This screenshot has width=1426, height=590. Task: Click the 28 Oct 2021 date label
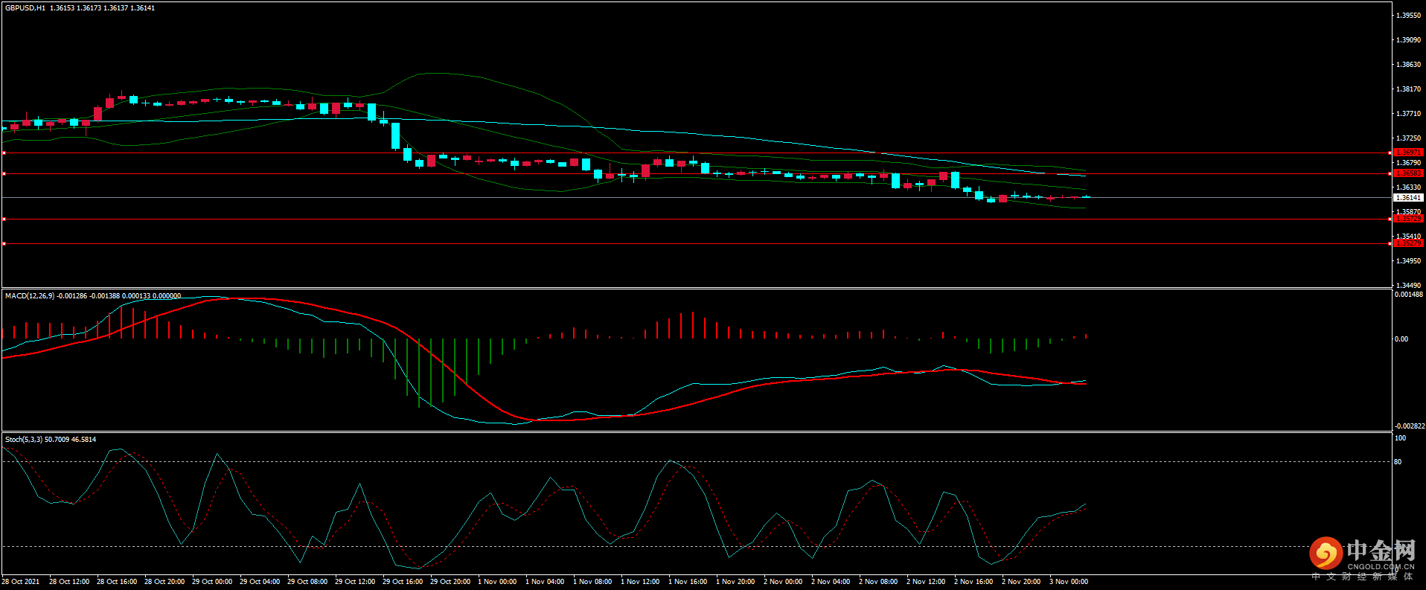(x=21, y=582)
